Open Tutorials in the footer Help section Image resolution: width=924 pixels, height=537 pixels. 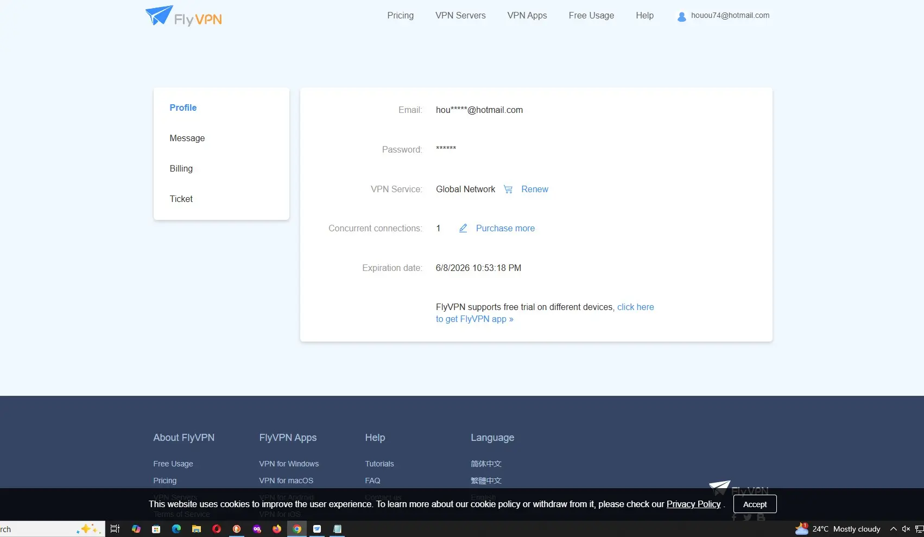click(x=379, y=464)
